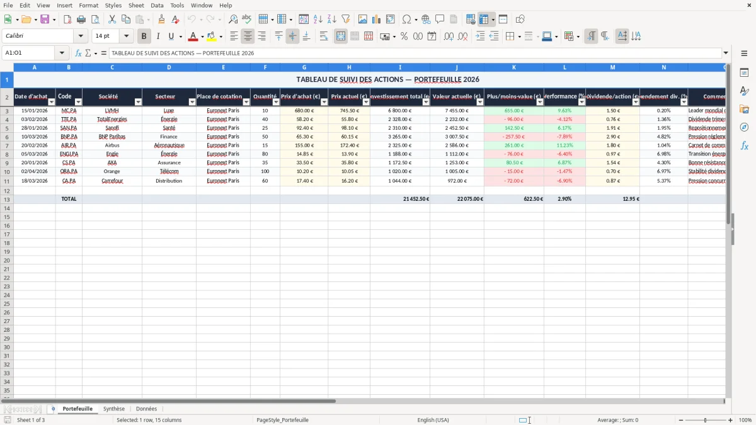Image resolution: width=756 pixels, height=425 pixels.
Task: Sort ascending A to Z
Action: 318,20
